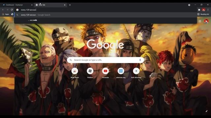
Task: Open the aternos.org shortcut
Action: tap(121, 73)
